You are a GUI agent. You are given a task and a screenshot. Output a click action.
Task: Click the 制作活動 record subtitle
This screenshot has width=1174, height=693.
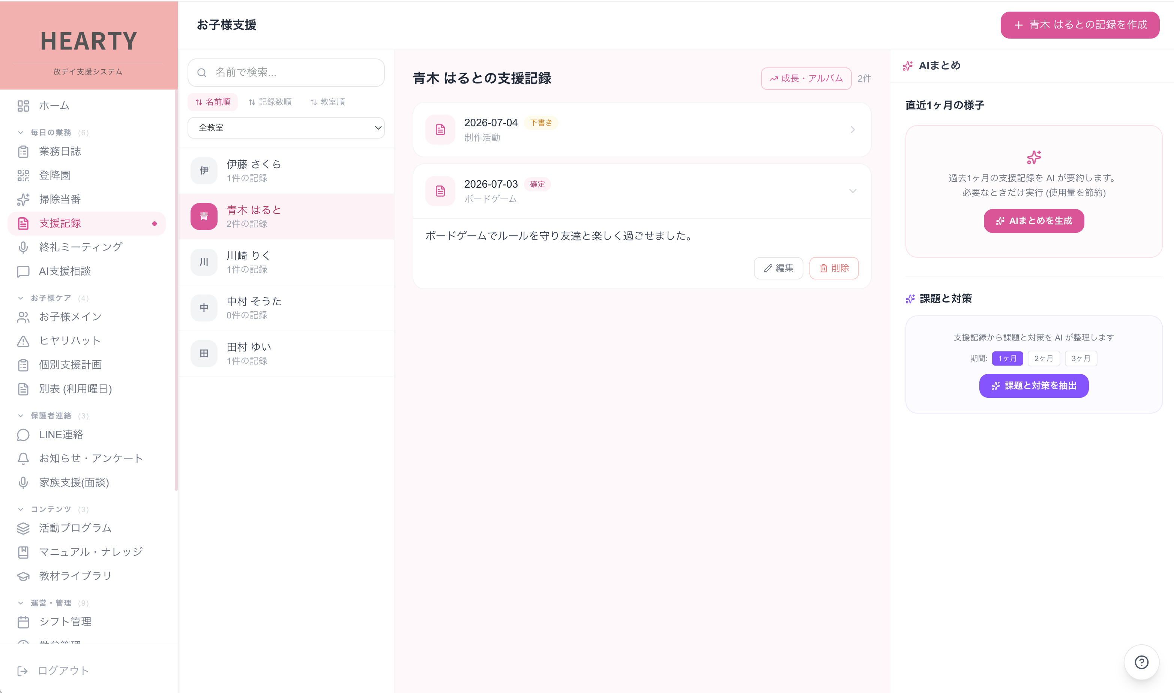[482, 138]
